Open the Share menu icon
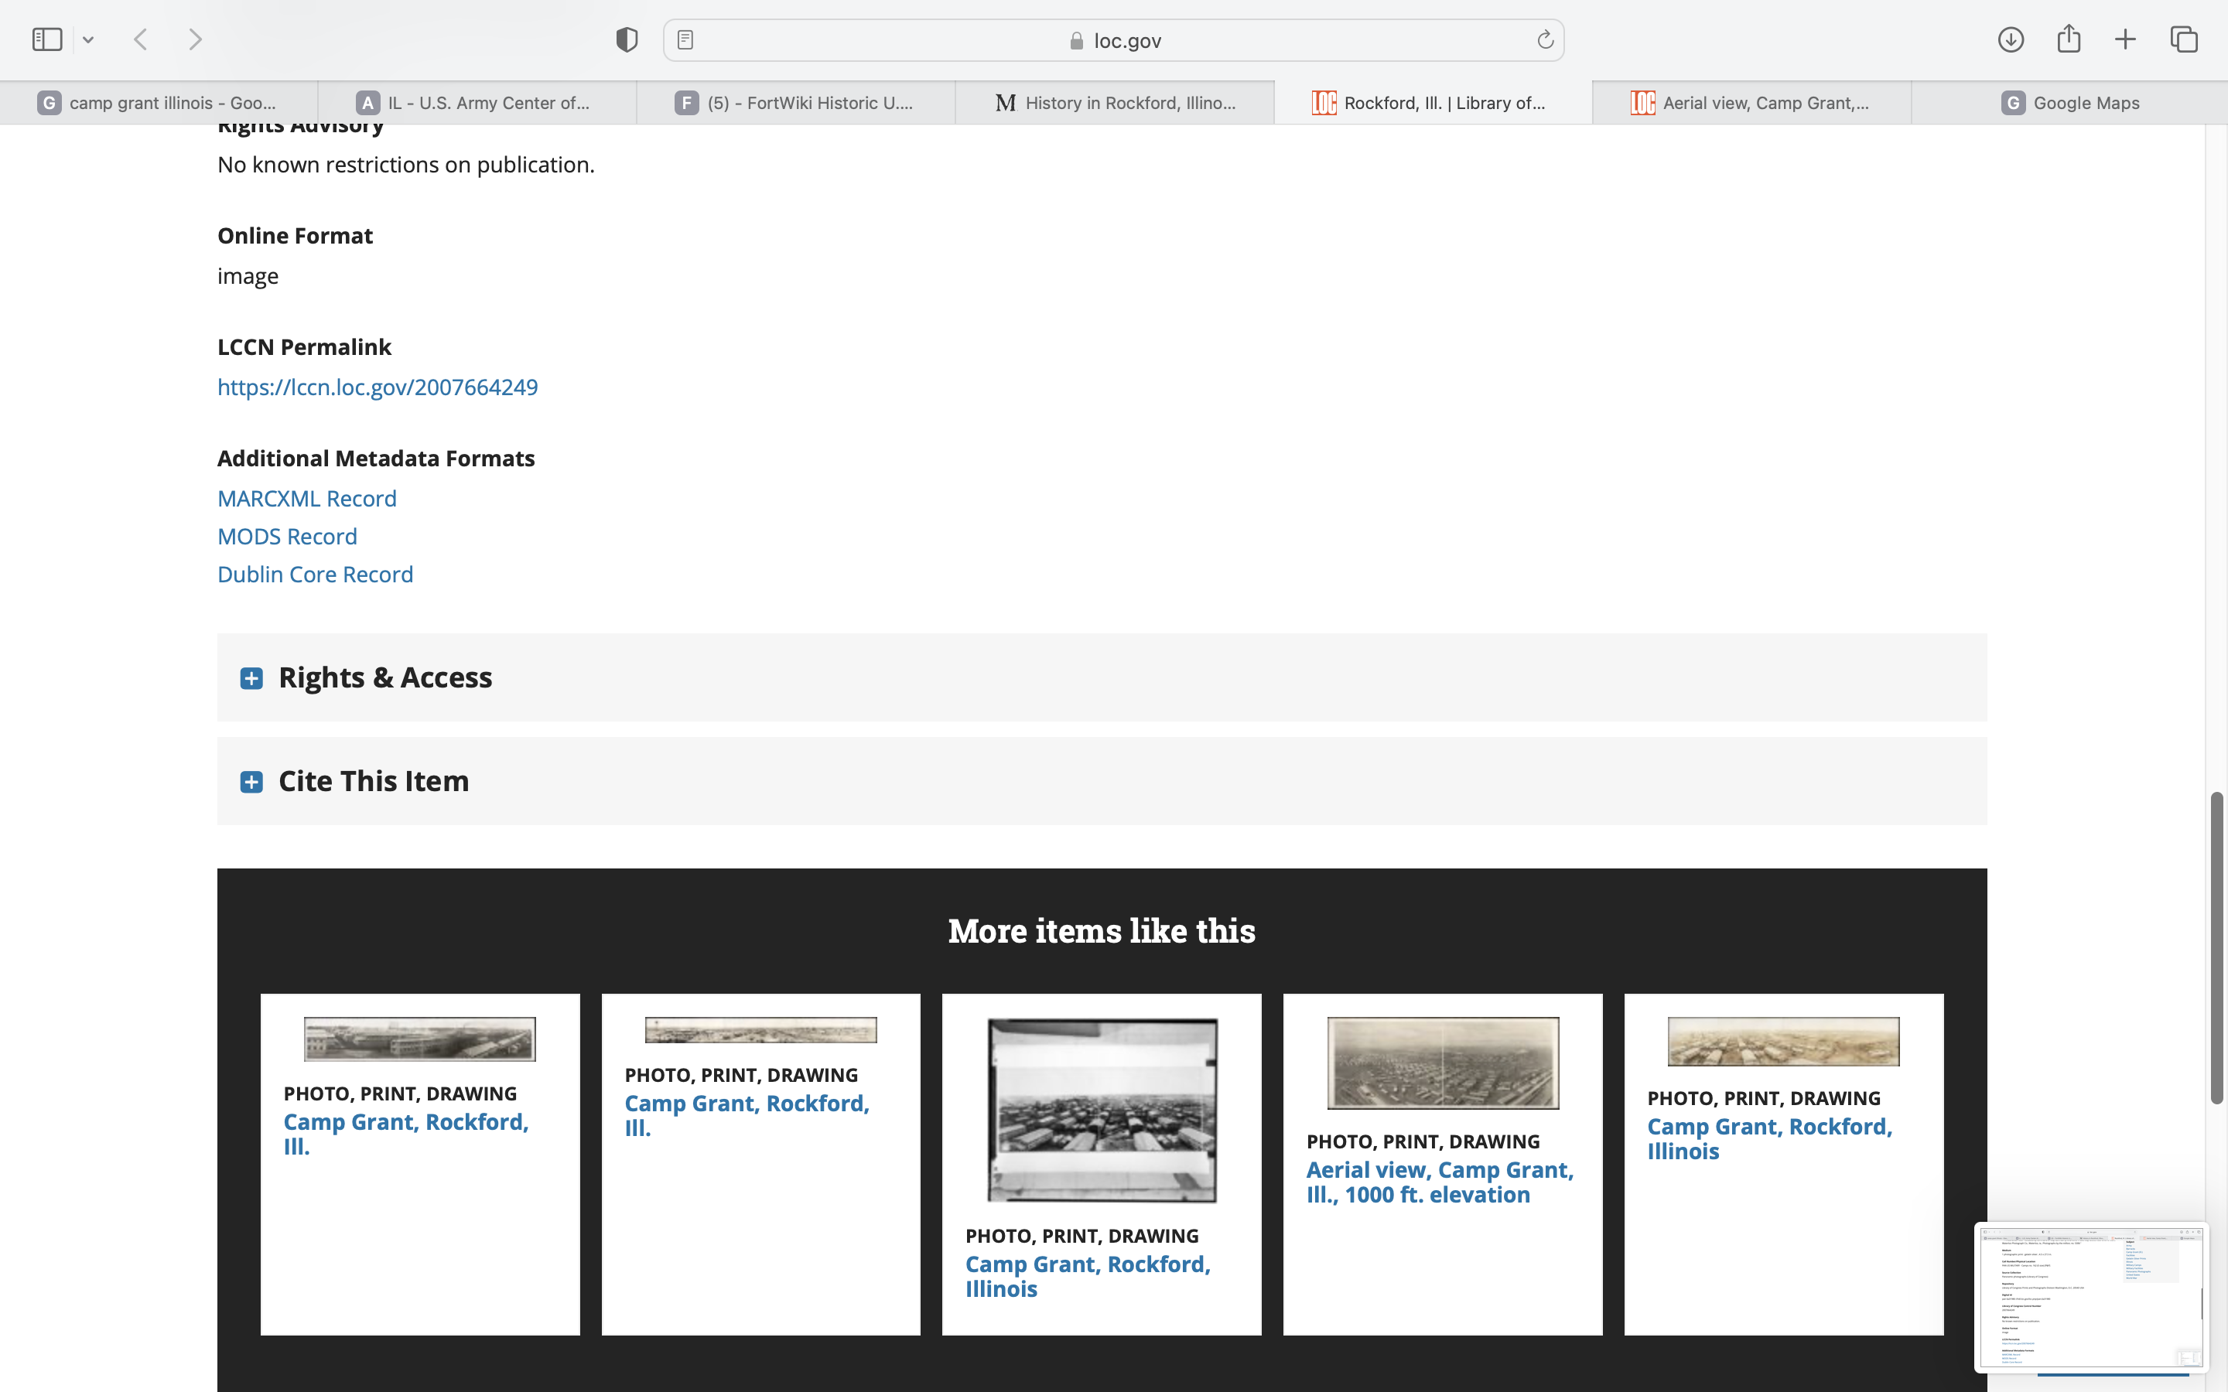 point(2069,39)
